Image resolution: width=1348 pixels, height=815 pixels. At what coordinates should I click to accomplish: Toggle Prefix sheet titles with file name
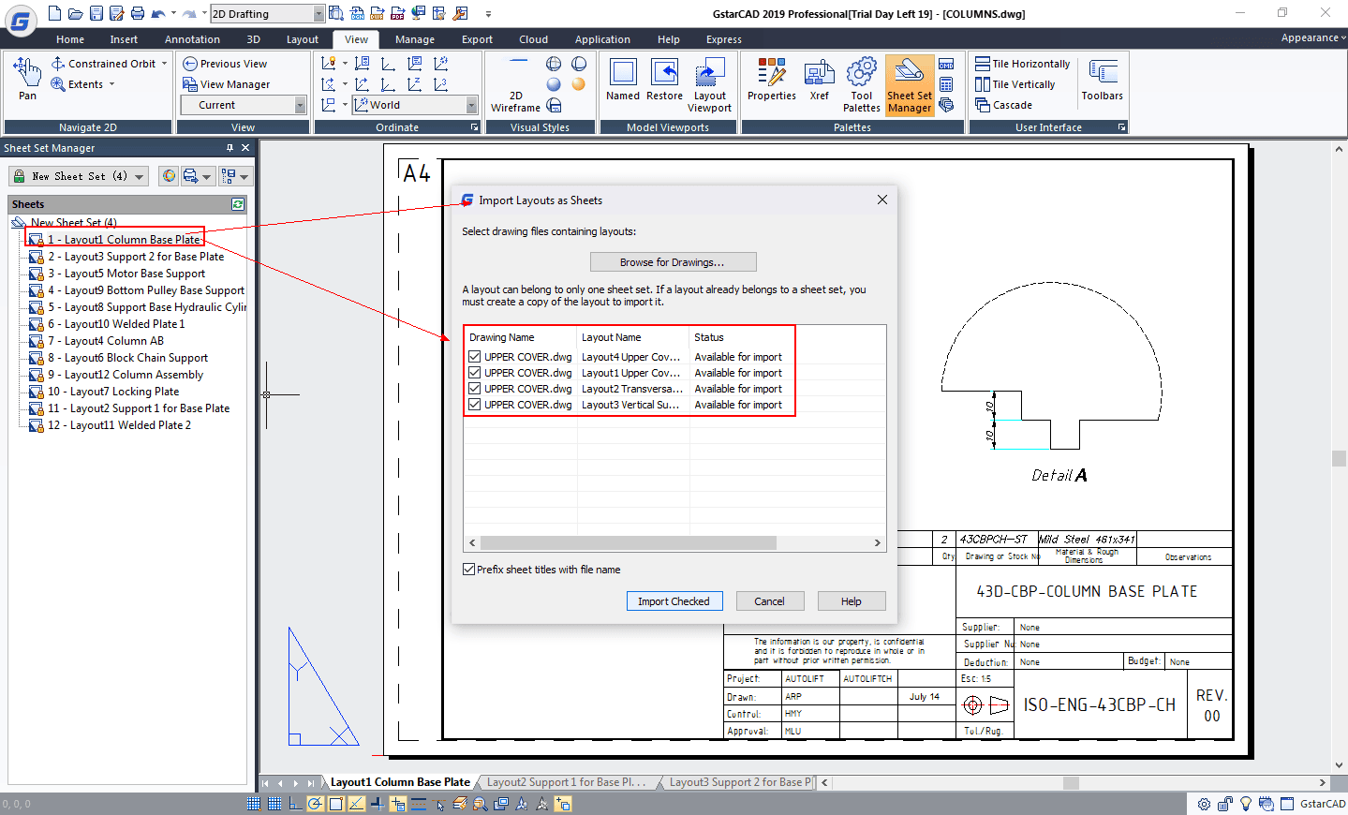pyautogui.click(x=468, y=570)
